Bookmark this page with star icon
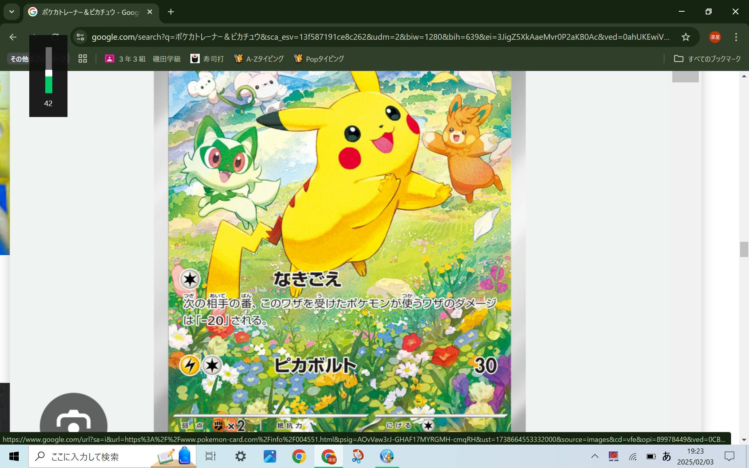The image size is (749, 468). coord(685,37)
